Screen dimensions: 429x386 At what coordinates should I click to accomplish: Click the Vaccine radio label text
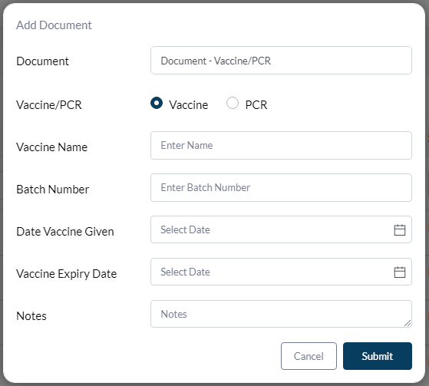point(189,105)
